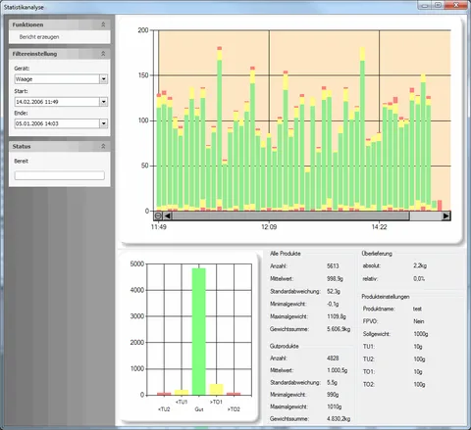
Task: Click the Status panel header
Action: tap(60, 146)
